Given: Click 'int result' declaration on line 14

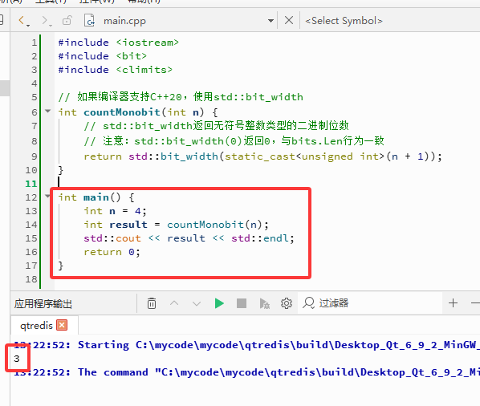Looking at the screenshot, I should (116, 225).
